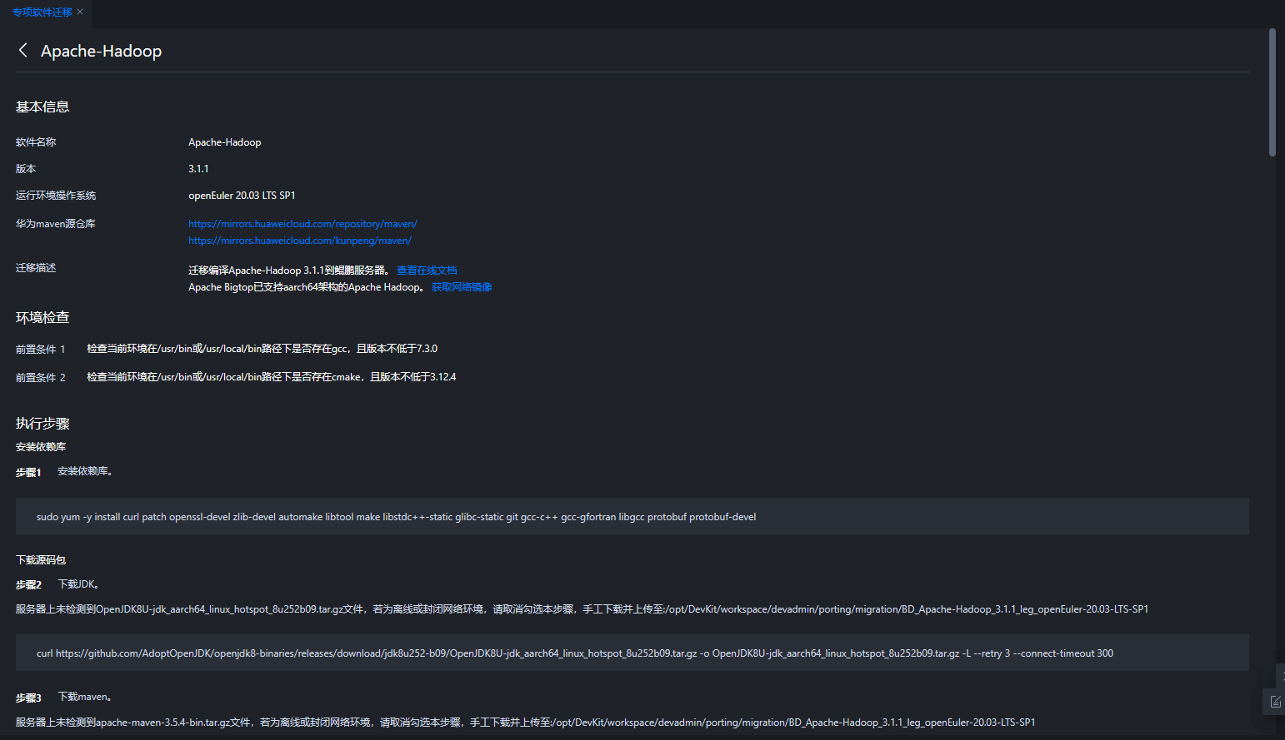Screen dimensions: 1285x740
Task: Click the vertical scrollbar thumb
Action: (1272, 92)
